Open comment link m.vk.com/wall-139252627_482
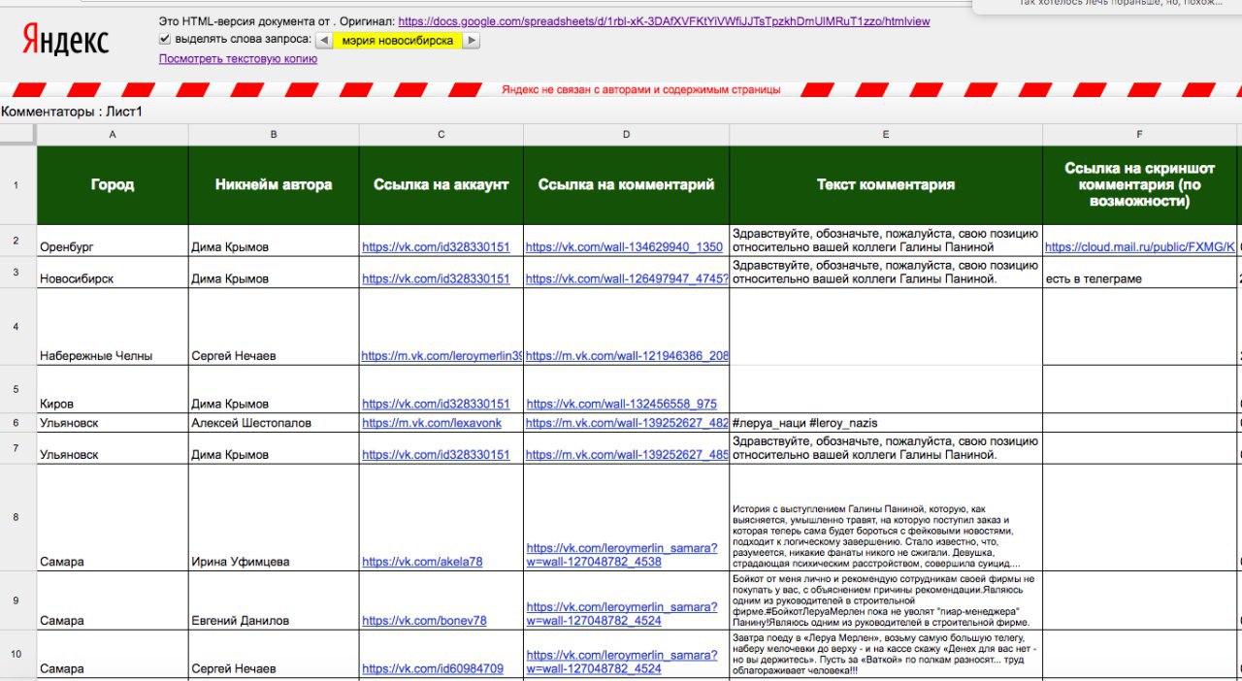The height and width of the screenshot is (681, 1242). tap(627, 423)
